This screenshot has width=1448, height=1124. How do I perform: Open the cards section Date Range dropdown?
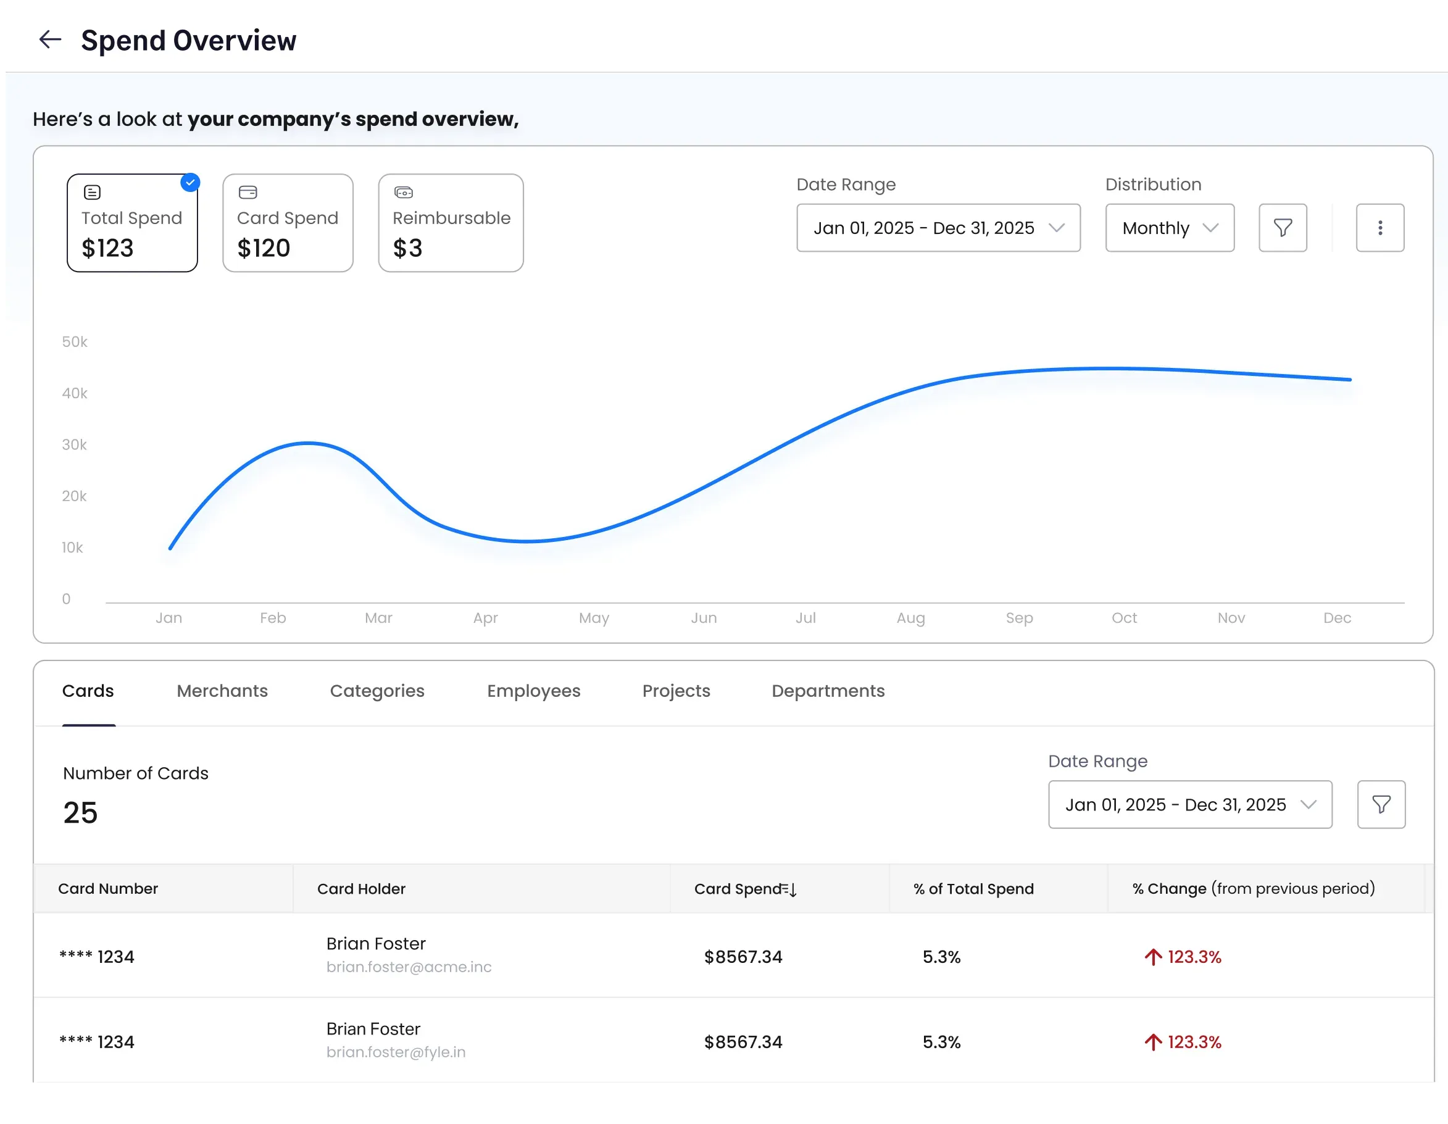[1189, 804]
